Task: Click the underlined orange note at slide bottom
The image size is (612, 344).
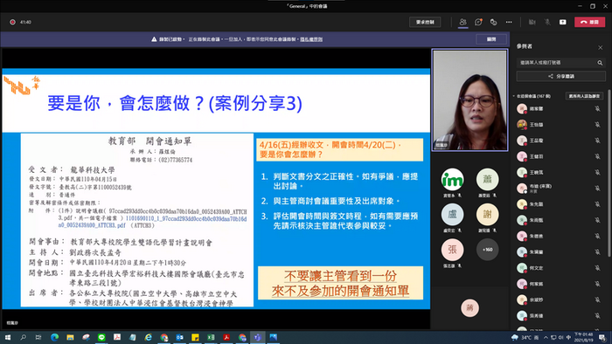Action: pos(340,283)
